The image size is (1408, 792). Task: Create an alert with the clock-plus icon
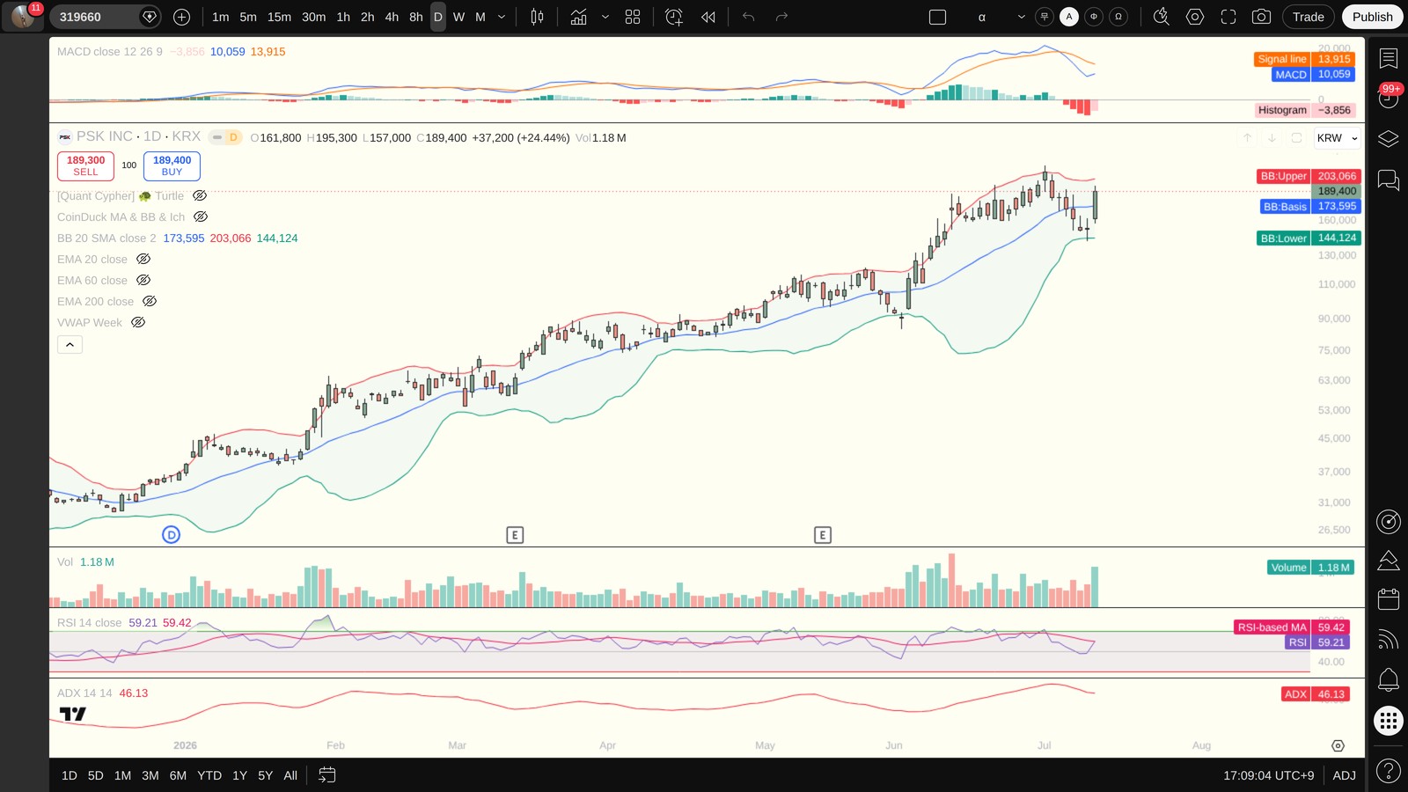tap(674, 17)
